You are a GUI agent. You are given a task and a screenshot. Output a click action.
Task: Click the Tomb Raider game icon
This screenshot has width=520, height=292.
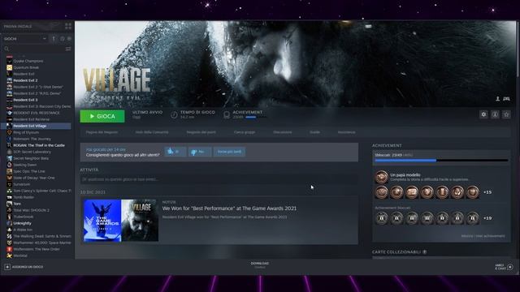coord(9,197)
